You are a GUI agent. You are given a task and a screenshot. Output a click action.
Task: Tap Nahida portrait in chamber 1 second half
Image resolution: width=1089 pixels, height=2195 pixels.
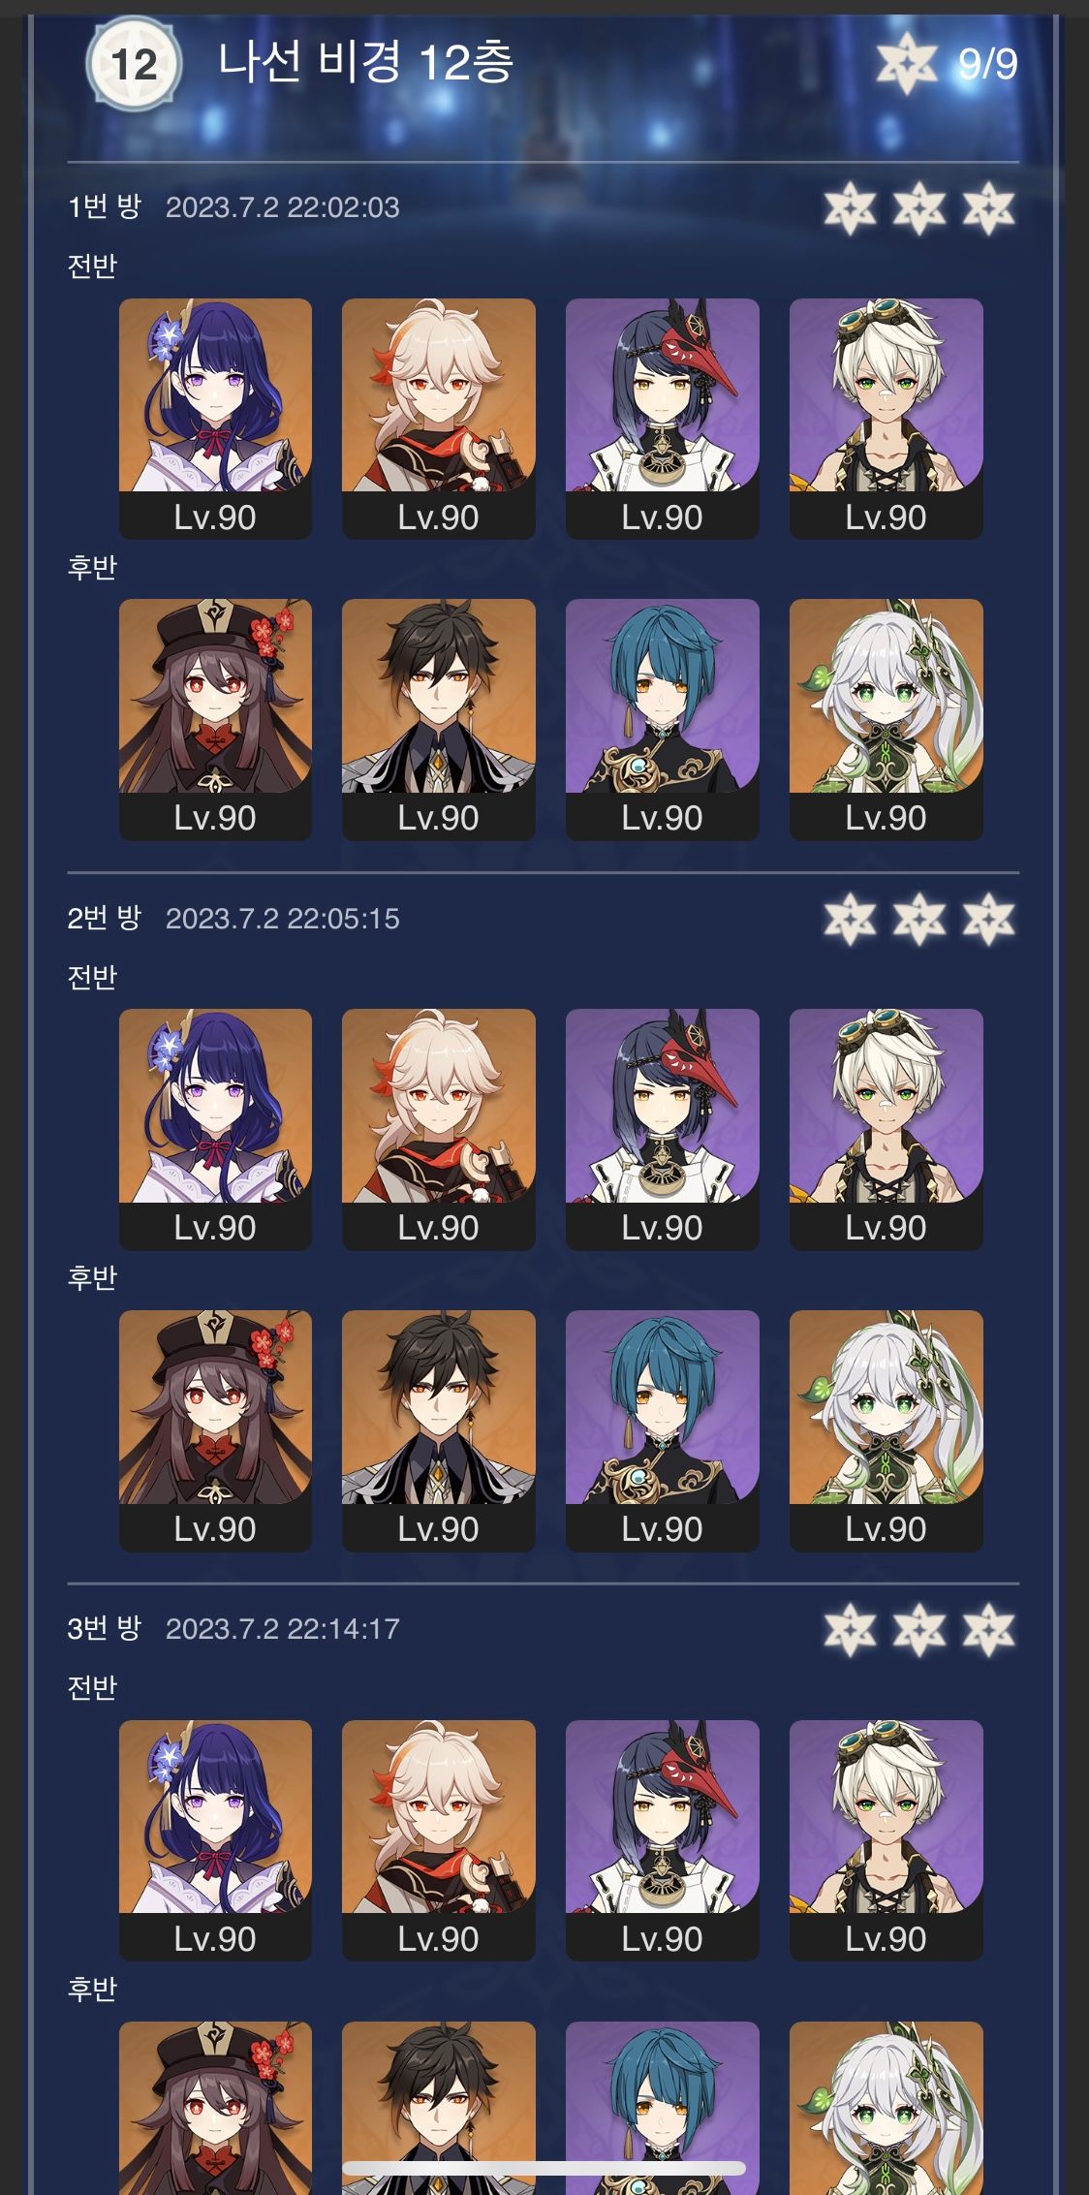[887, 719]
